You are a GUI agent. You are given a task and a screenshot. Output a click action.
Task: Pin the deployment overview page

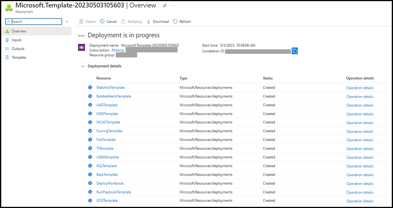coord(164,6)
